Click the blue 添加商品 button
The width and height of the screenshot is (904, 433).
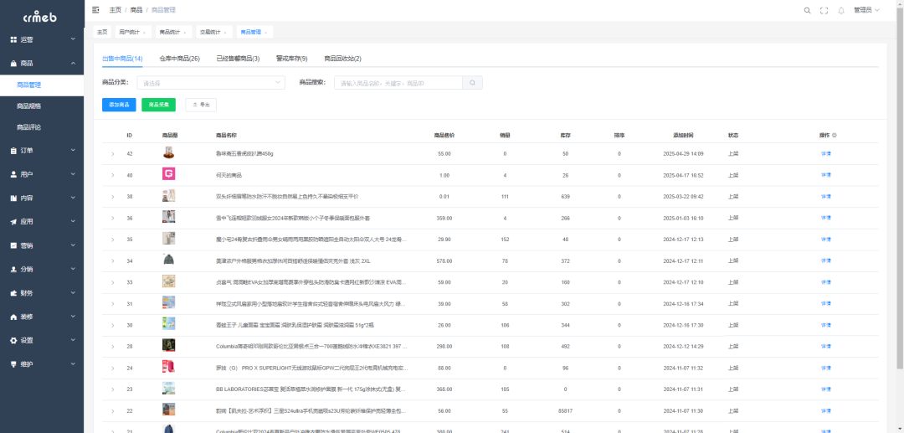click(x=119, y=105)
